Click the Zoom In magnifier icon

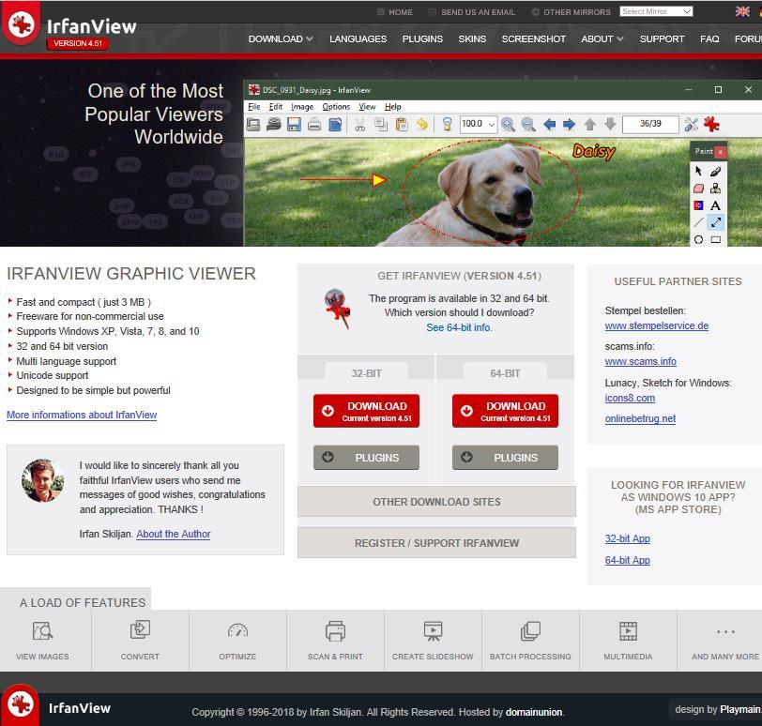(508, 125)
